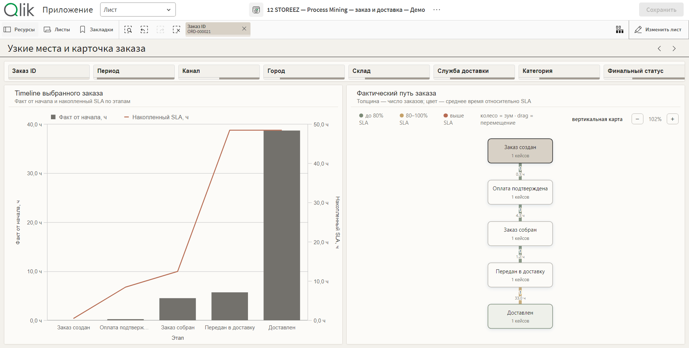Screen dimensions: 689x348
Task: Open the grid chart layout icon
Action: [619, 29]
